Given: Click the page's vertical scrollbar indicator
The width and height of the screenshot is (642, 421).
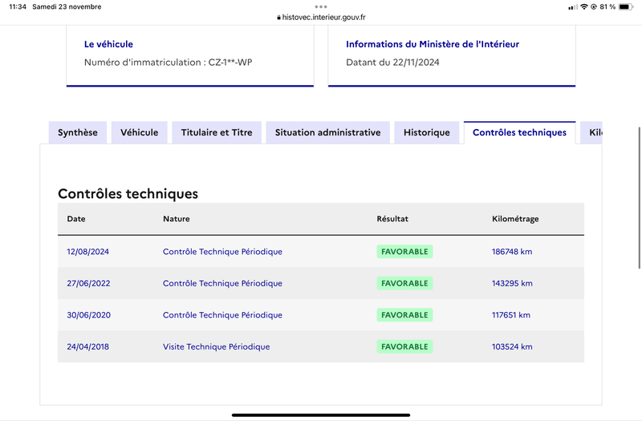Looking at the screenshot, I should (x=640, y=198).
